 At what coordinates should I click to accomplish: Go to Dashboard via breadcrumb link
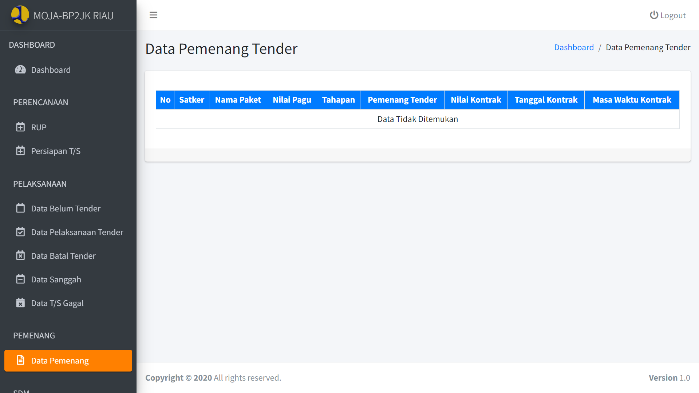click(x=574, y=47)
